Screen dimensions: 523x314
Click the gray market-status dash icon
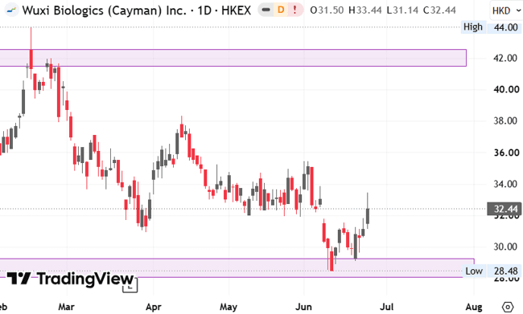tap(266, 10)
